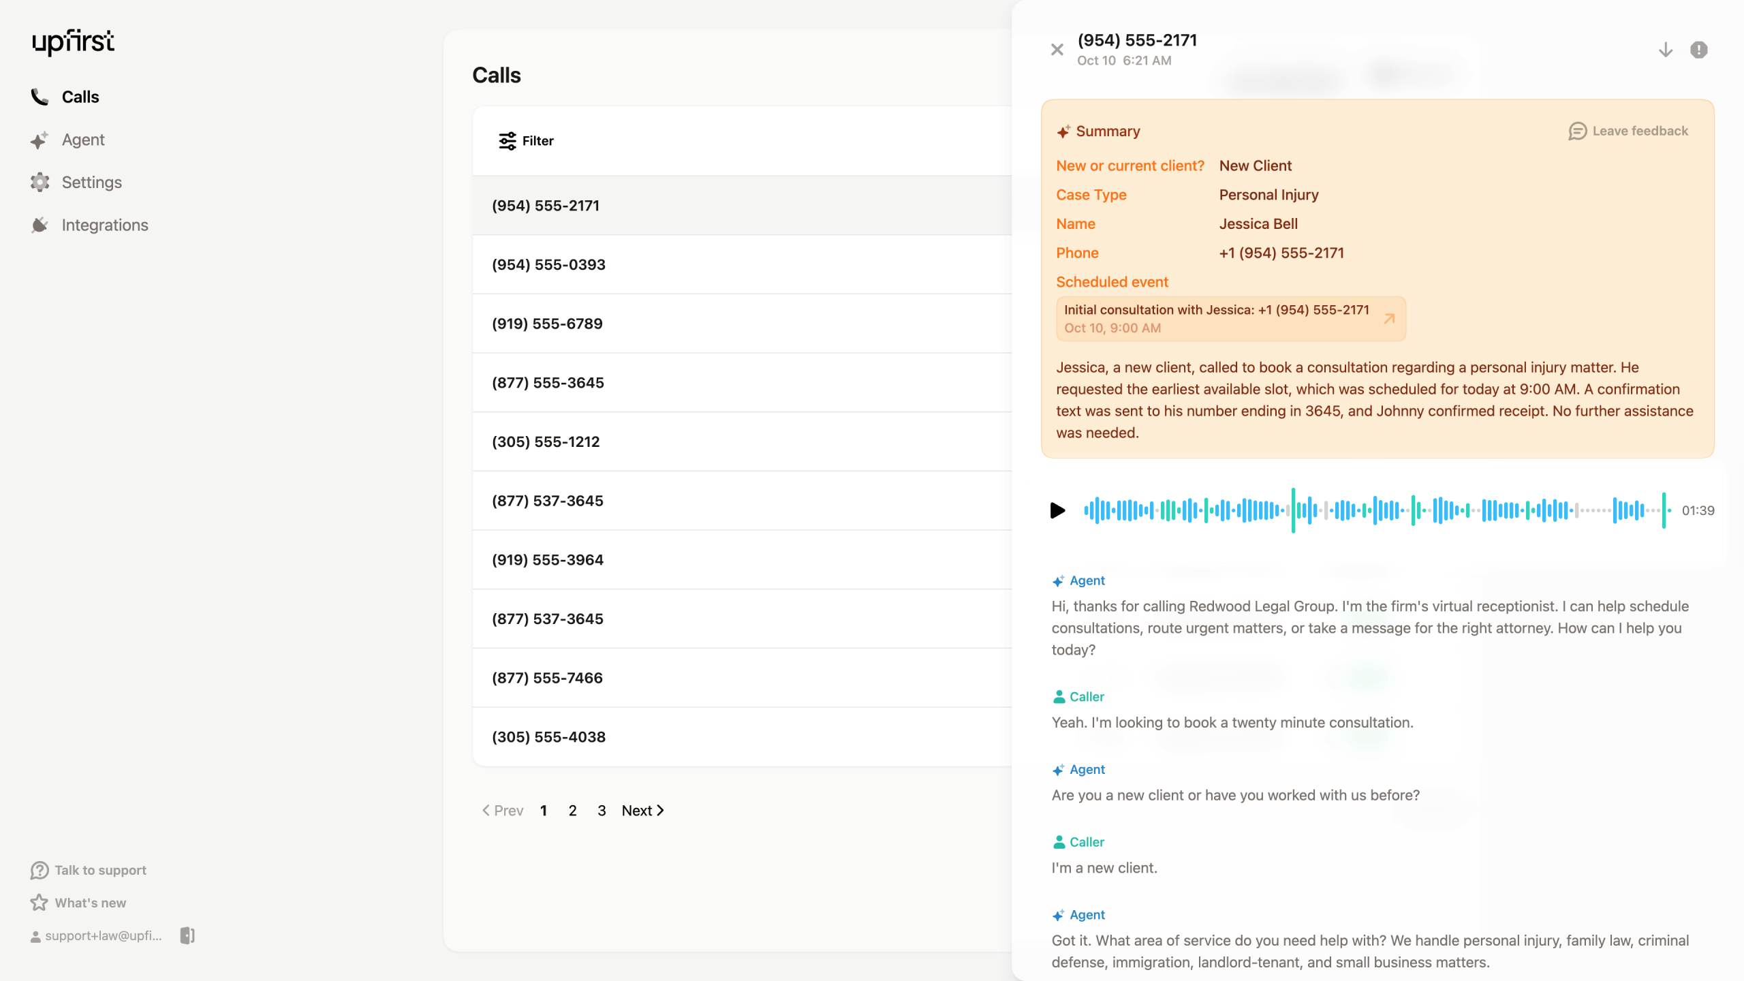
Task: Click the Filter sliders icon
Action: coord(508,141)
